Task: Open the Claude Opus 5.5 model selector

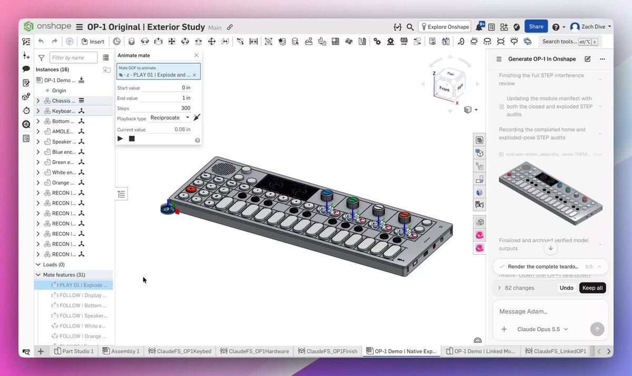Action: click(x=542, y=329)
